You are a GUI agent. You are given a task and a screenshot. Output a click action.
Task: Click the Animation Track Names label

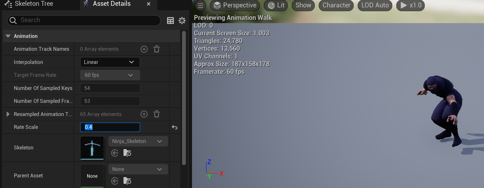point(41,49)
